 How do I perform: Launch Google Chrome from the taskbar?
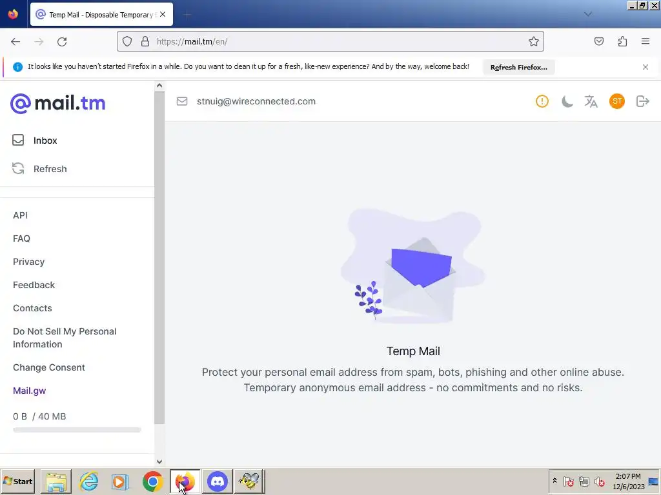tap(152, 481)
